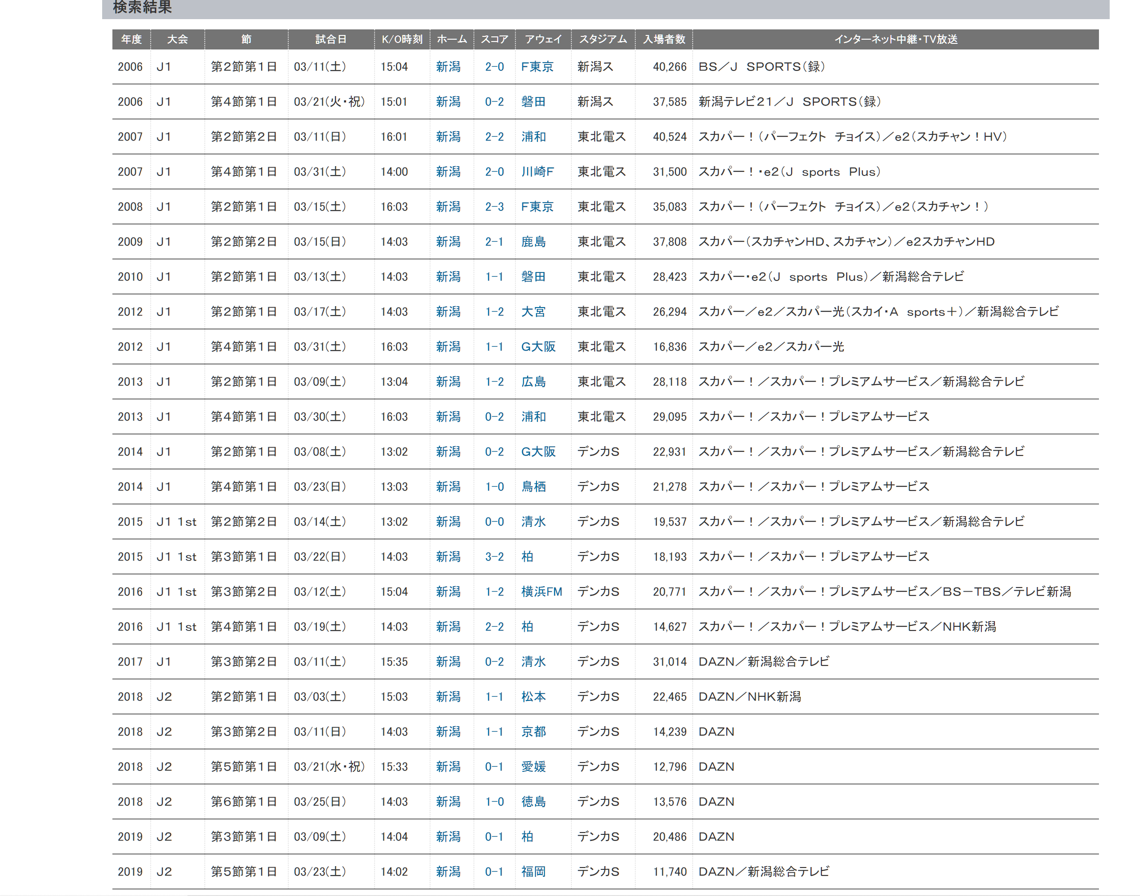Click the 愛媛 away team link
Screen dimensions: 1140x896
(x=533, y=767)
